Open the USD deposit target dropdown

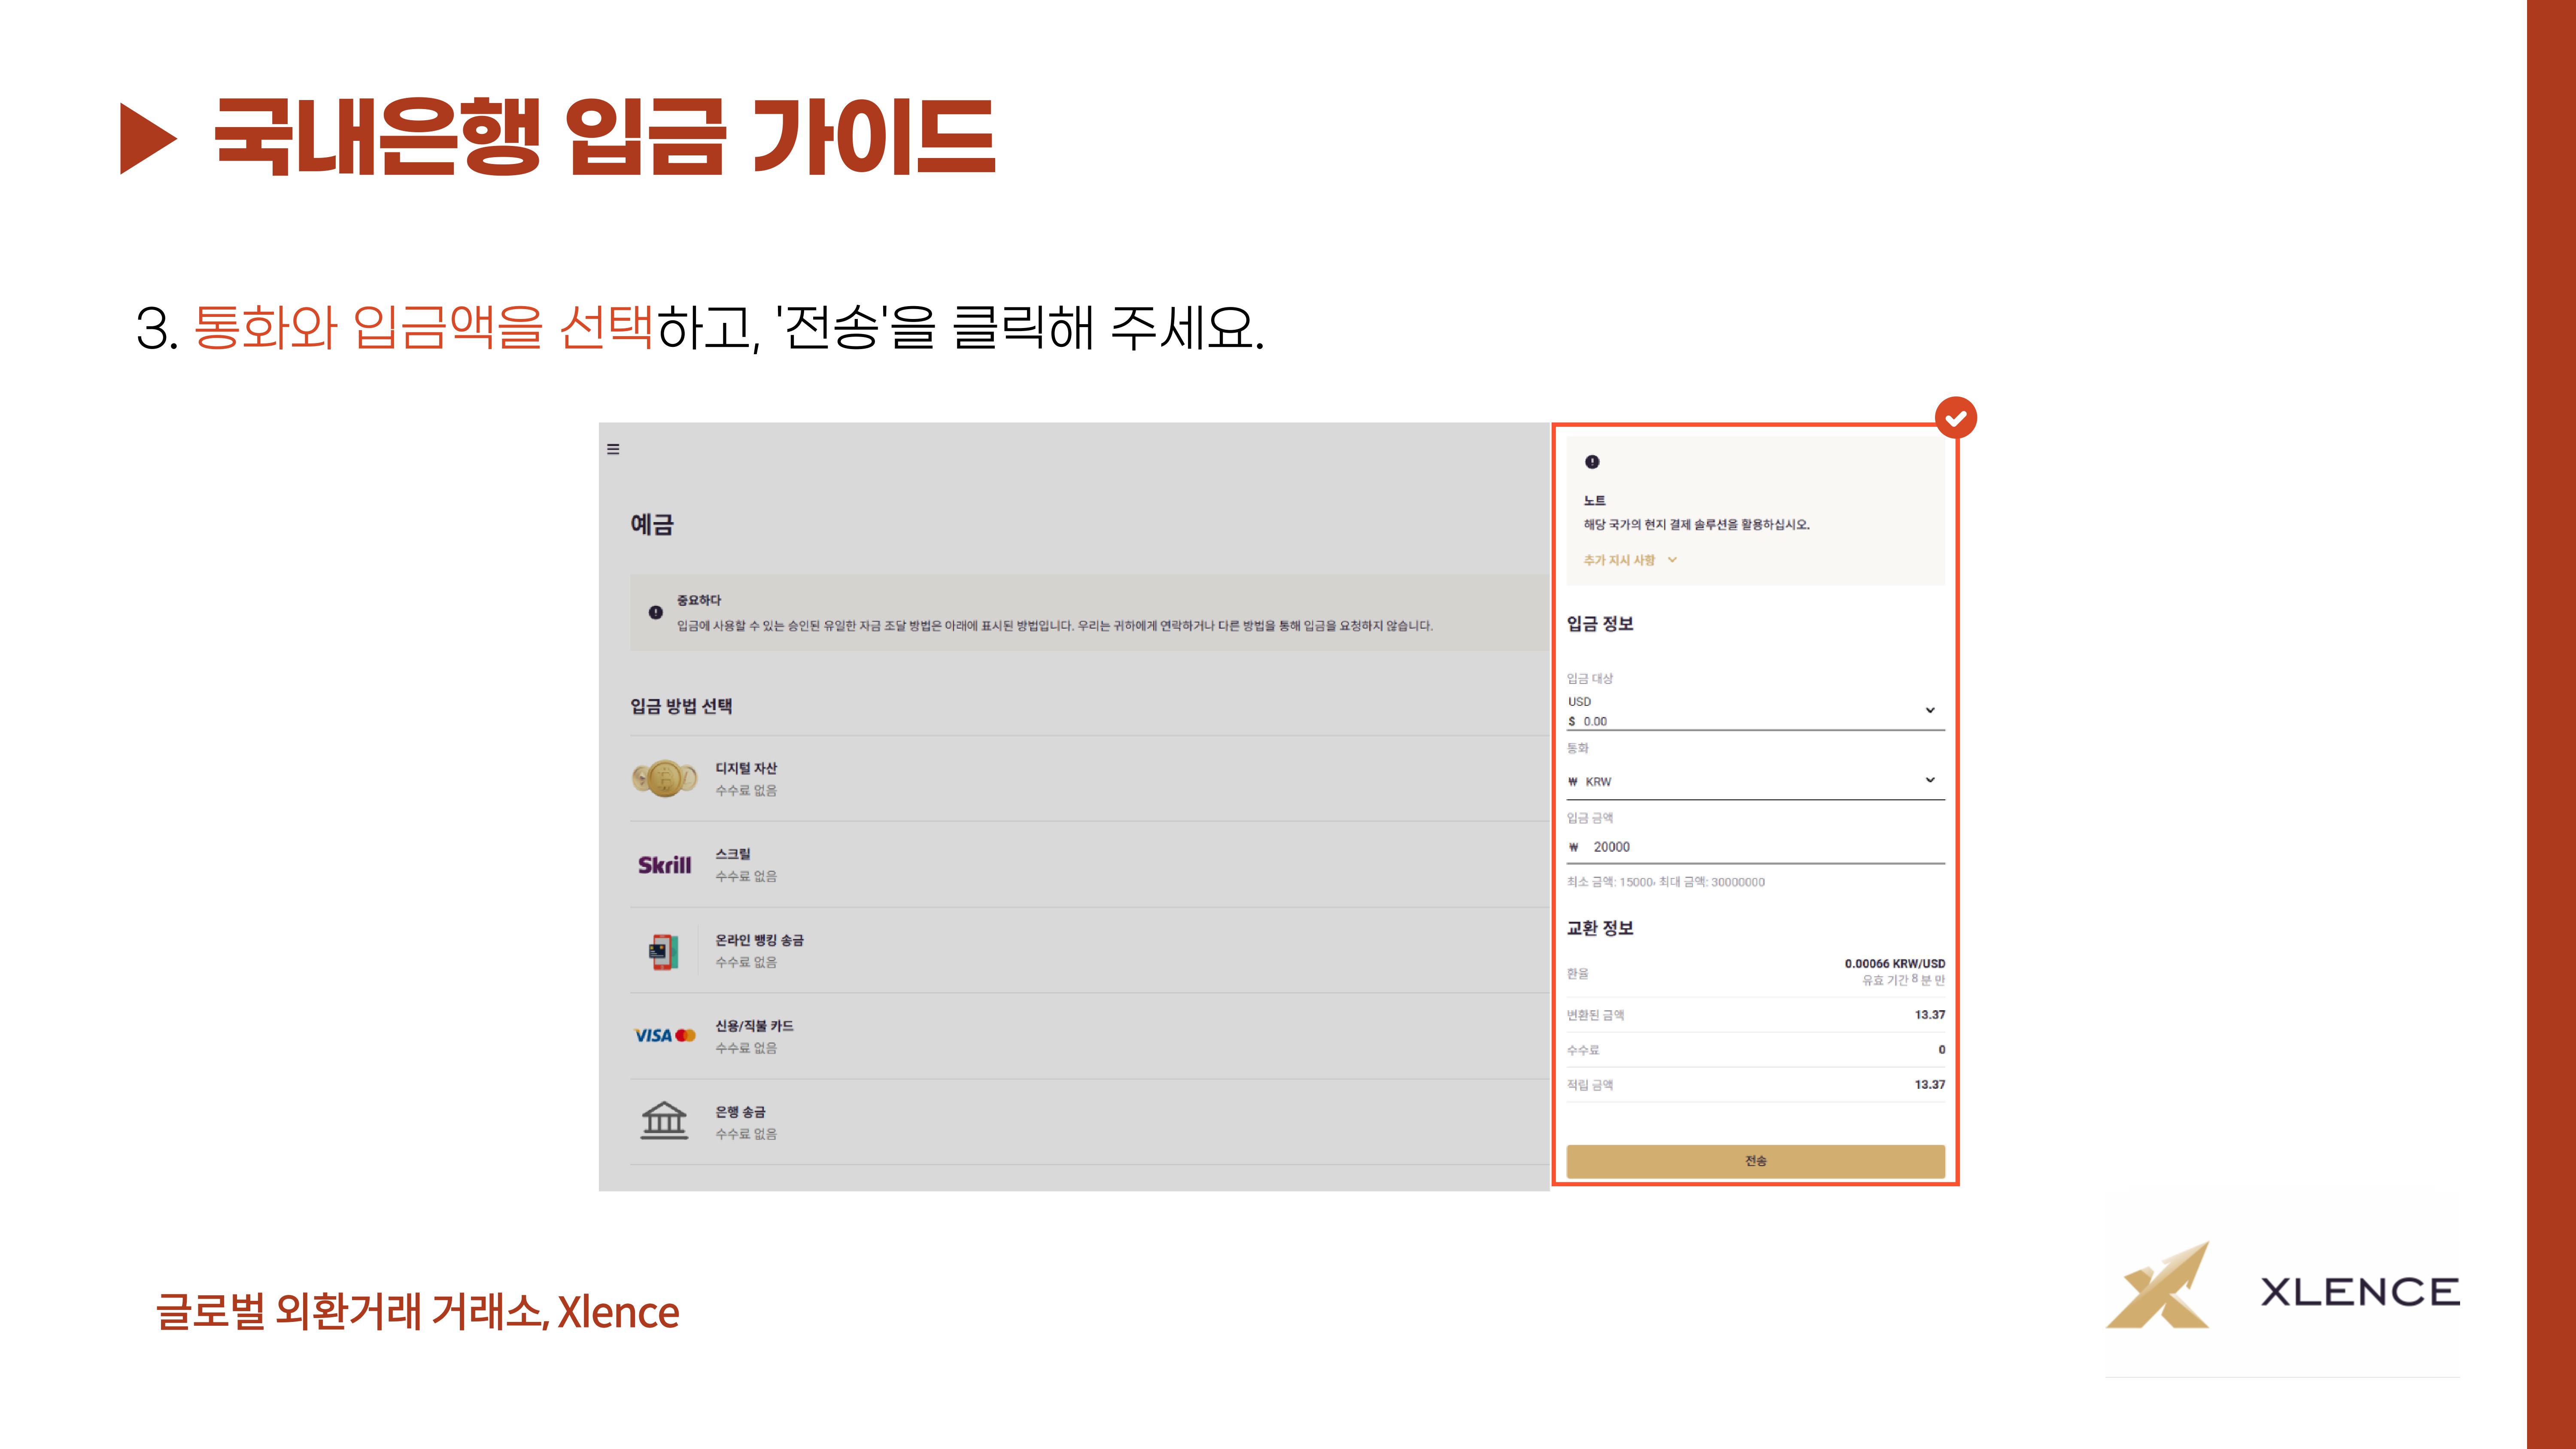(x=1755, y=711)
